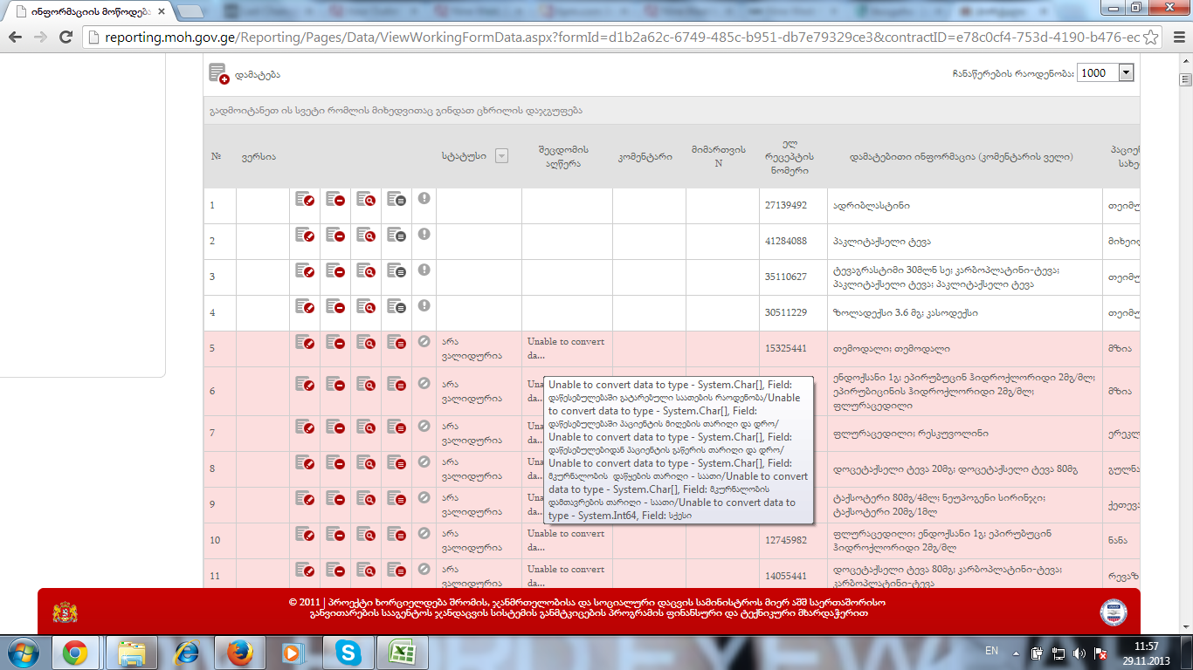Click the დამატება add record button
Screen dimensions: 1193x670
[245, 75]
